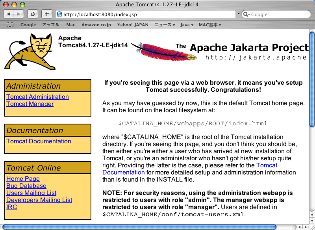Open the Google bookmark in bookmarks bar
This screenshot has width=315, height=230.
click(28, 25)
